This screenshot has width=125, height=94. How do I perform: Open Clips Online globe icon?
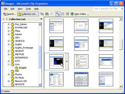pyautogui.click(x=72, y=14)
